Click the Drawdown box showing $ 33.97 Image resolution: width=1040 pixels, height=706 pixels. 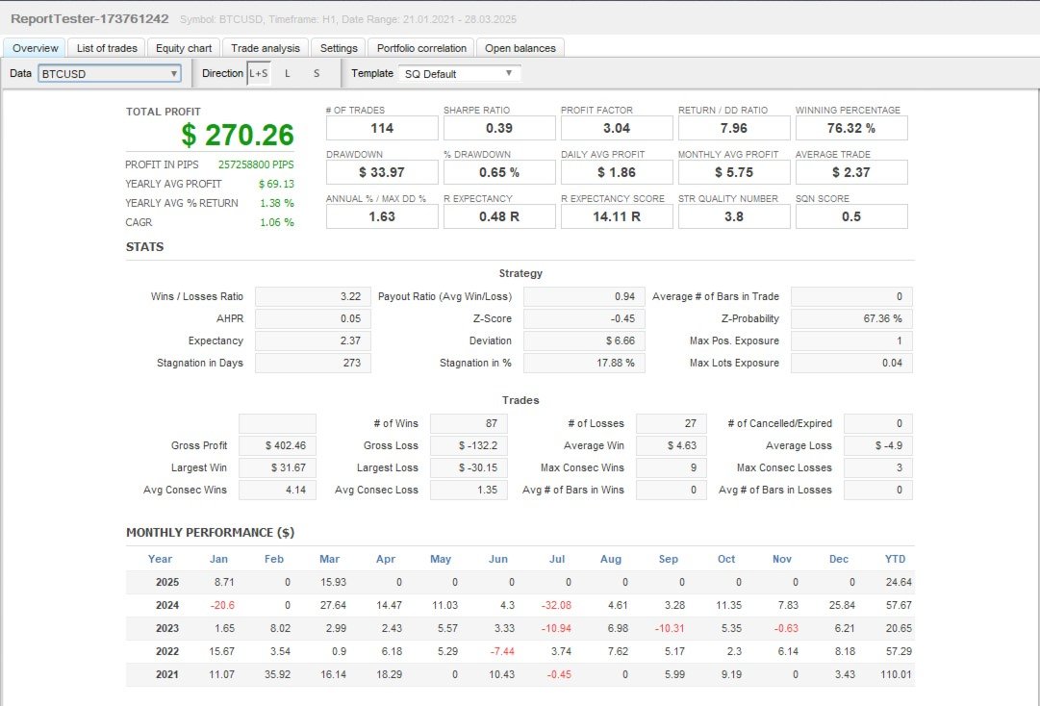382,172
